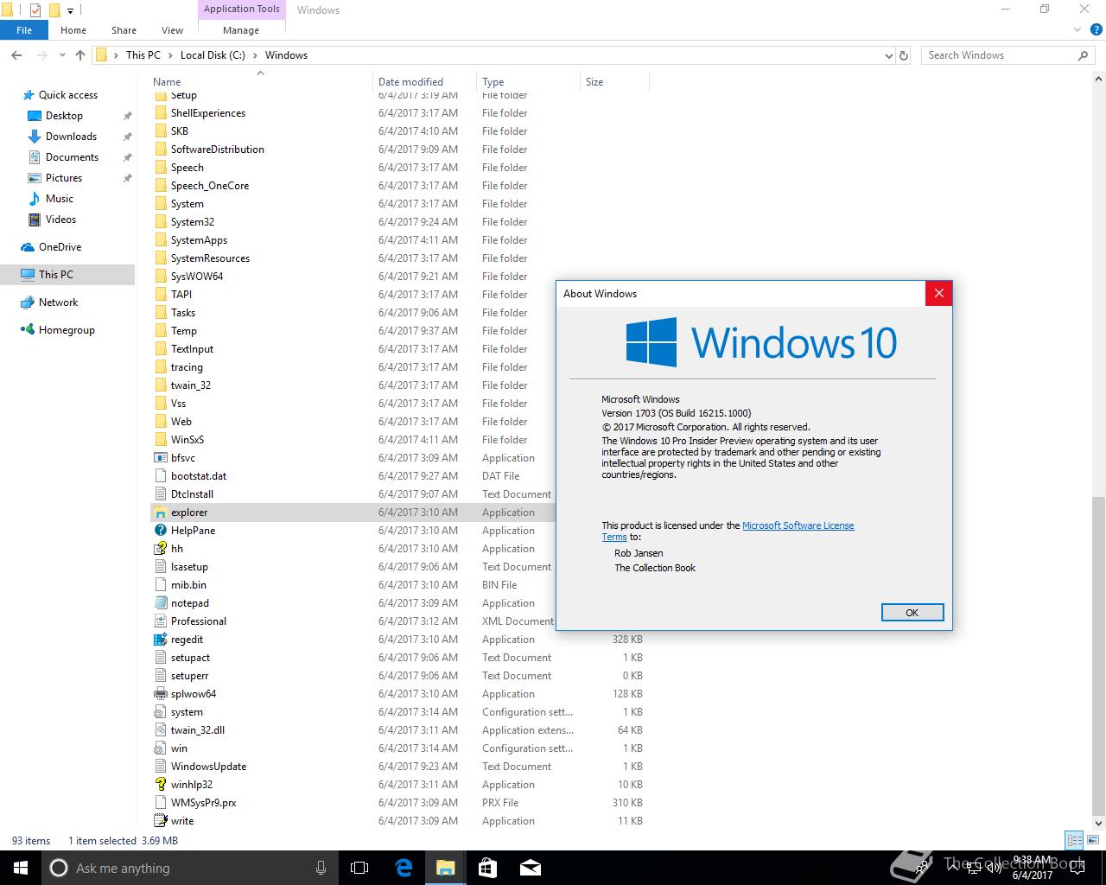The height and width of the screenshot is (885, 1106).
Task: Select the bfsvc application icon
Action: (x=160, y=458)
